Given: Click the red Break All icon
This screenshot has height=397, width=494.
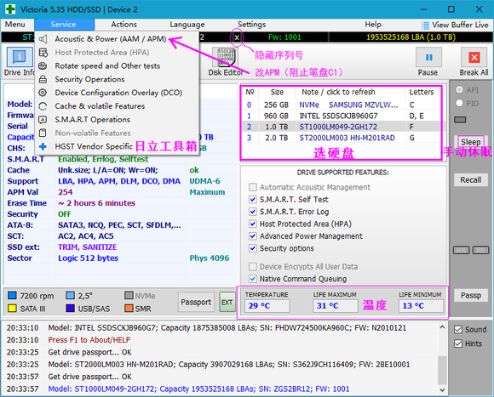Looking at the screenshot, I should pos(474,58).
